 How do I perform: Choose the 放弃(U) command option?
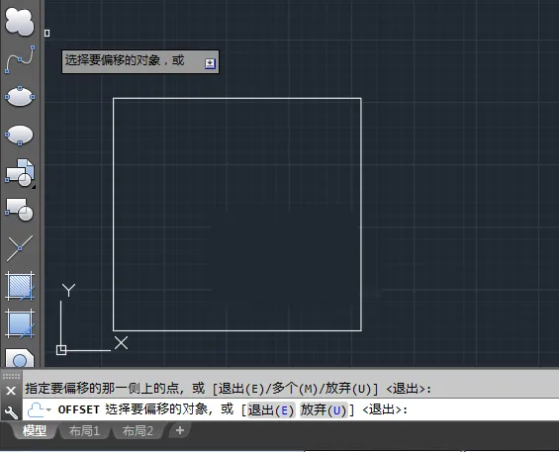(324, 409)
